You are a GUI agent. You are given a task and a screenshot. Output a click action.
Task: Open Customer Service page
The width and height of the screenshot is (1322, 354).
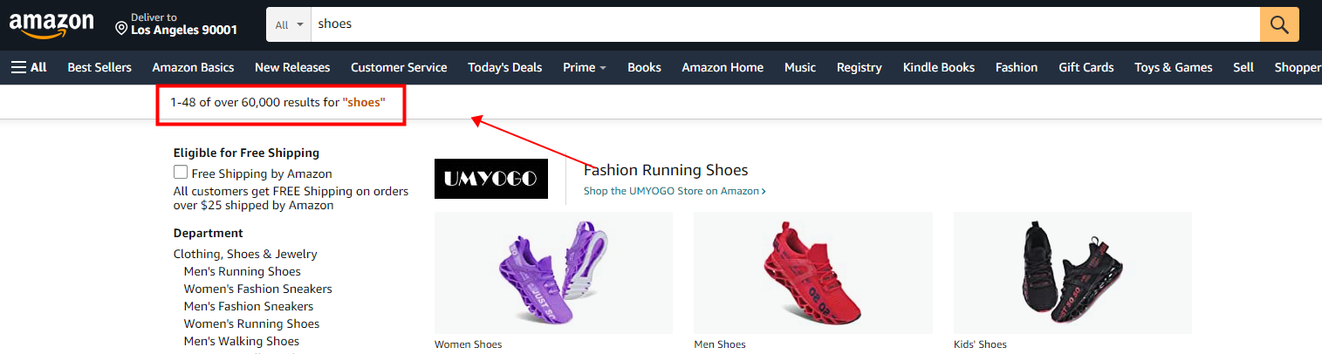tap(399, 67)
